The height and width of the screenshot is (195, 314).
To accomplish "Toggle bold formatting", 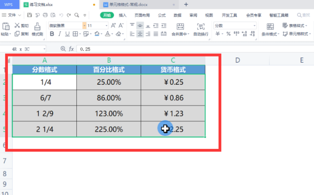I will (52, 34).
